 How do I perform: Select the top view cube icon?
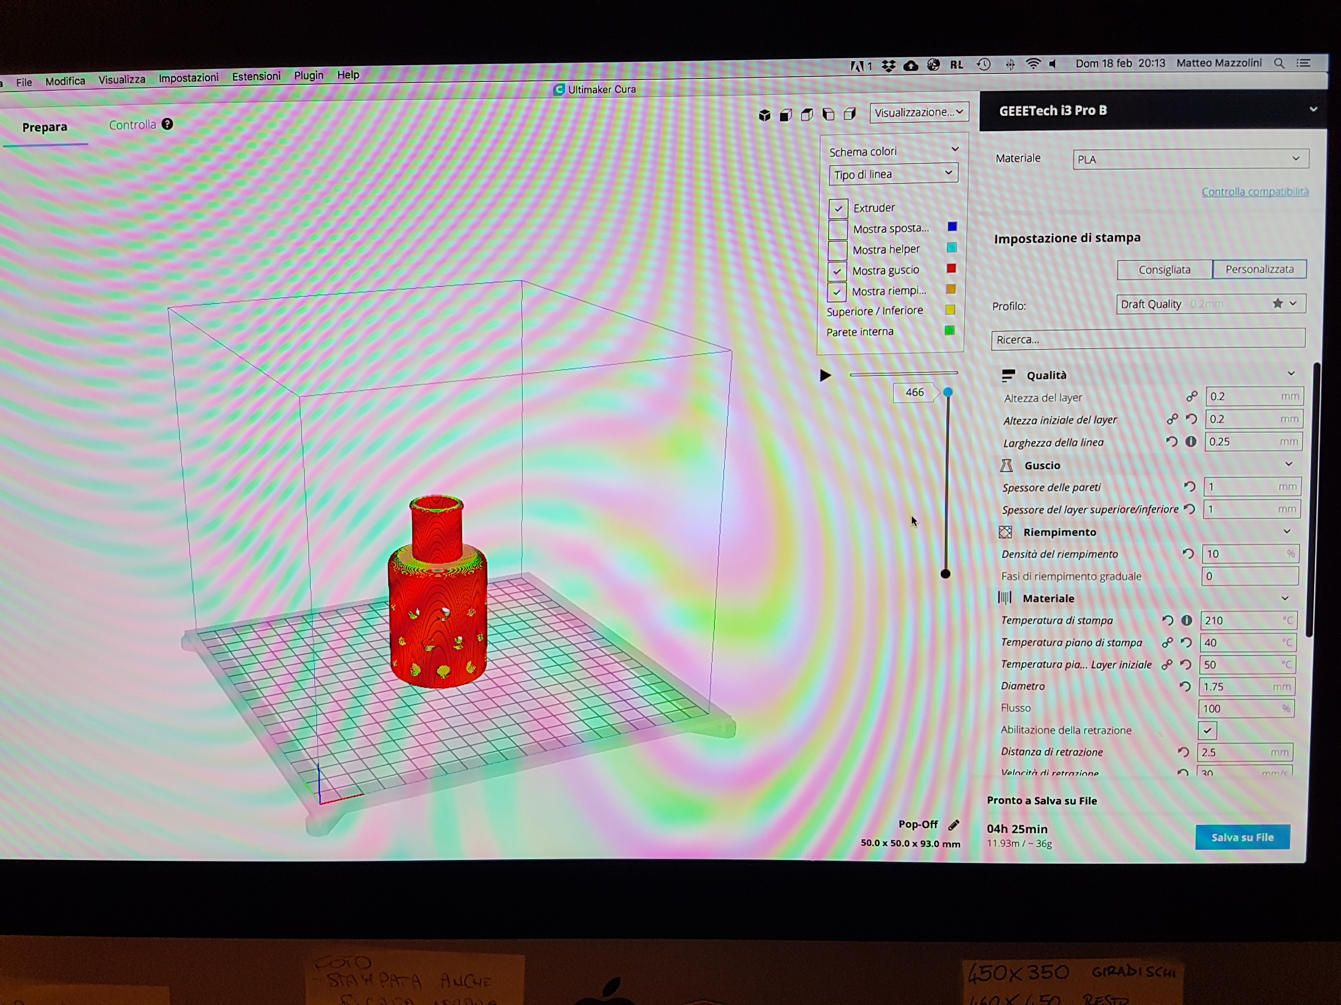[807, 115]
